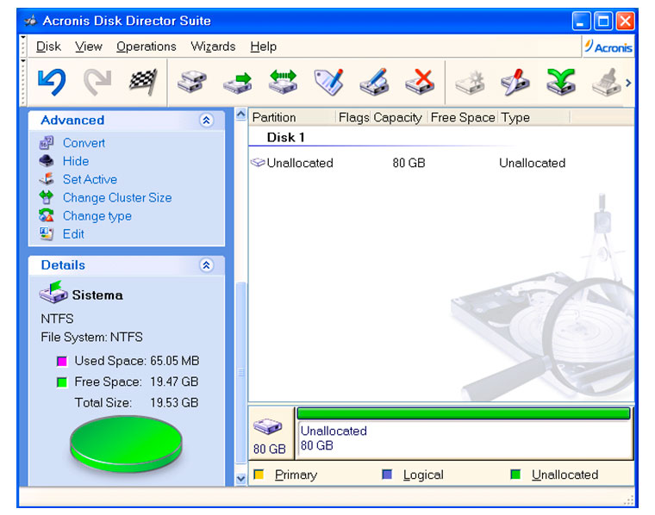Viewport: 655px width, 515px height.
Task: Click the Set Active link
Action: coord(90,179)
